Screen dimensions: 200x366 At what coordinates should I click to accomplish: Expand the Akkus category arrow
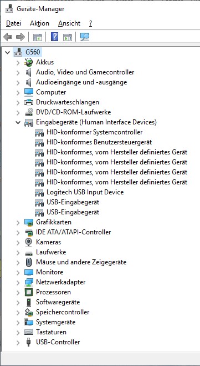(x=18, y=62)
